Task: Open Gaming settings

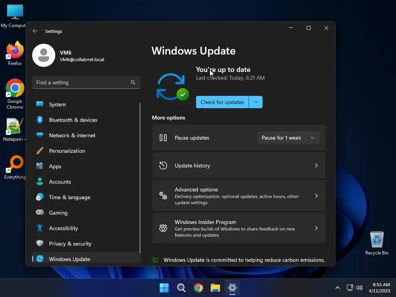Action: [x=86, y=213]
